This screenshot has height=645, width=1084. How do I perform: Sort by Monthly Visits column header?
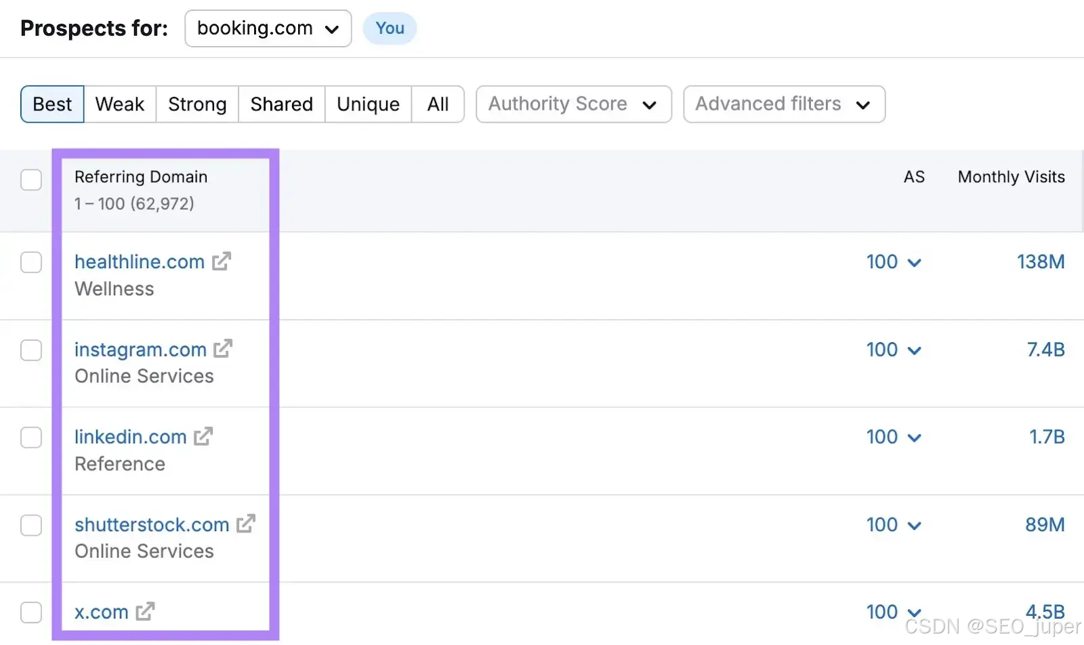click(1011, 177)
